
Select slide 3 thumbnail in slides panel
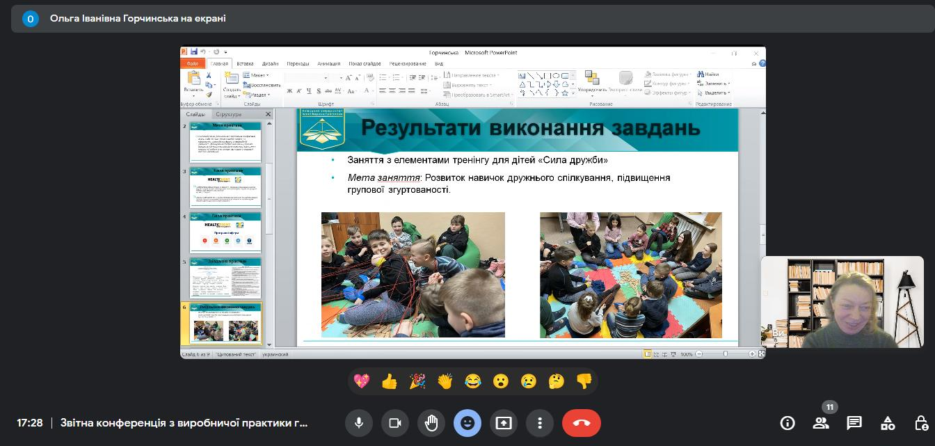[225, 188]
